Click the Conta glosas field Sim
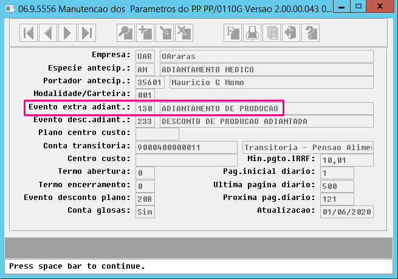Screen dimensions: 398x279 tap(145, 212)
